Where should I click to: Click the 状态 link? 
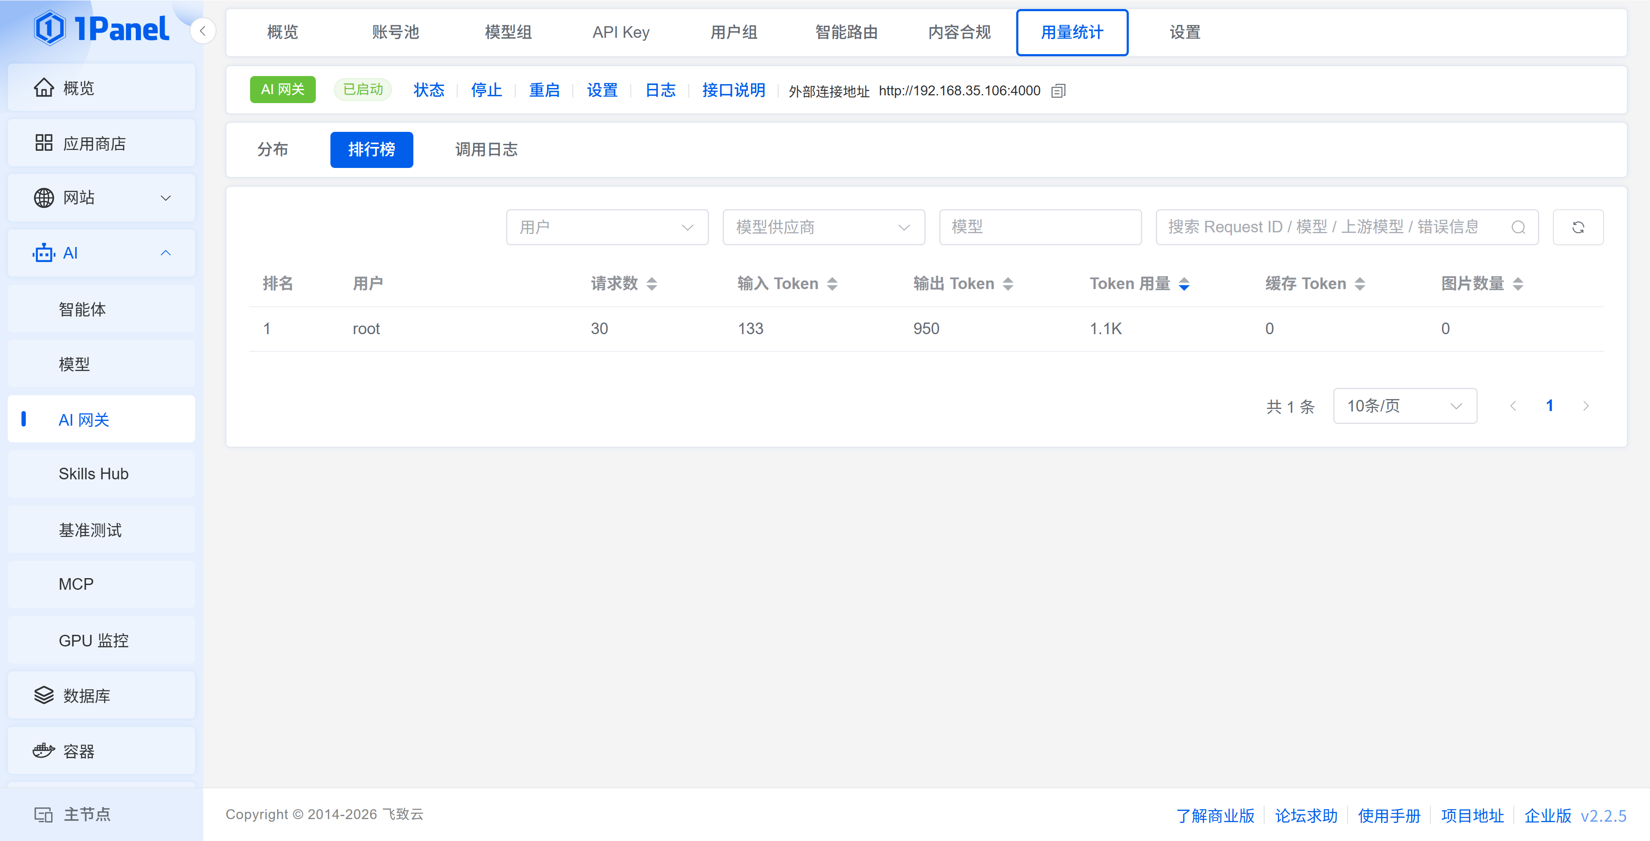click(x=428, y=90)
